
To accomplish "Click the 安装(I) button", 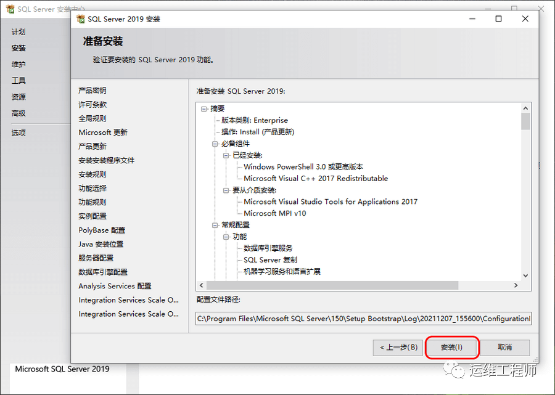I will [451, 348].
